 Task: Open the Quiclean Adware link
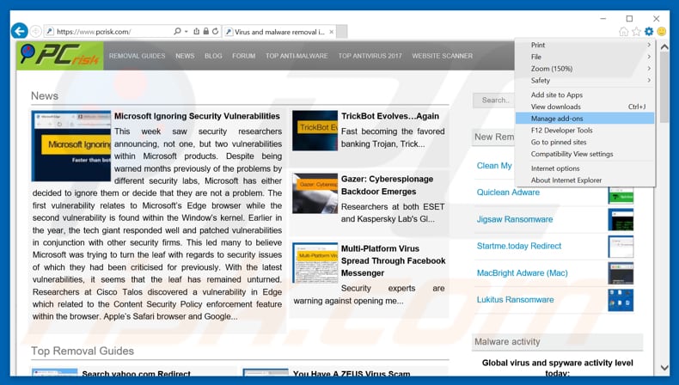tap(508, 192)
